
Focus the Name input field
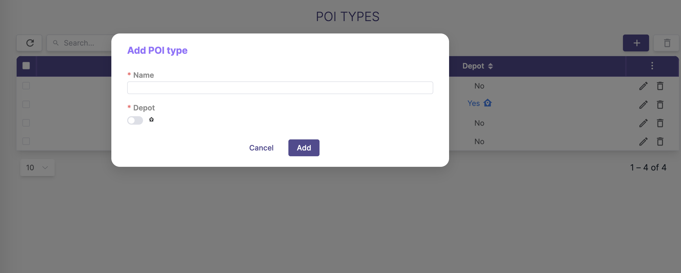point(280,88)
